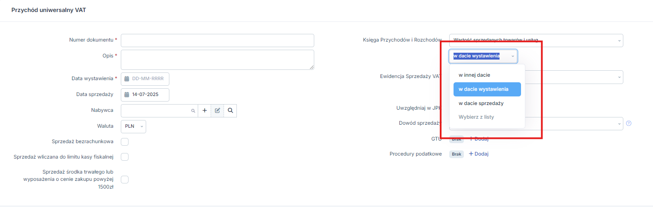Click Dodaj link next to GTU

(x=478, y=138)
